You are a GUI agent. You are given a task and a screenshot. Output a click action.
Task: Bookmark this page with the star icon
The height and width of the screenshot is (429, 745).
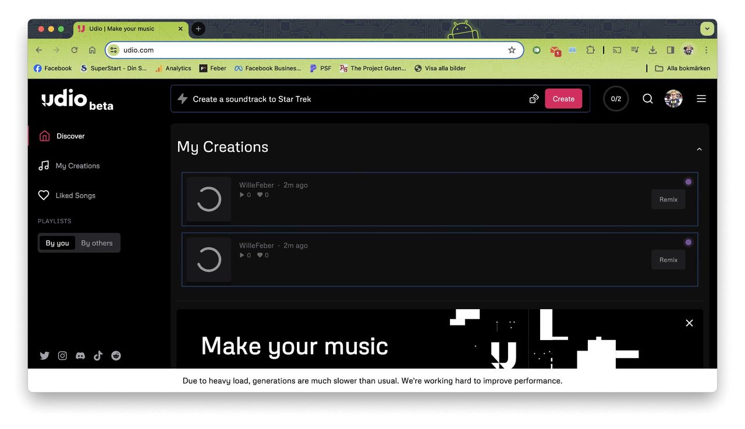point(512,50)
